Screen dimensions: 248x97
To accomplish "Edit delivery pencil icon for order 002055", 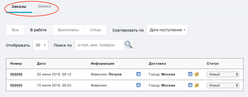I will coord(197,85).
